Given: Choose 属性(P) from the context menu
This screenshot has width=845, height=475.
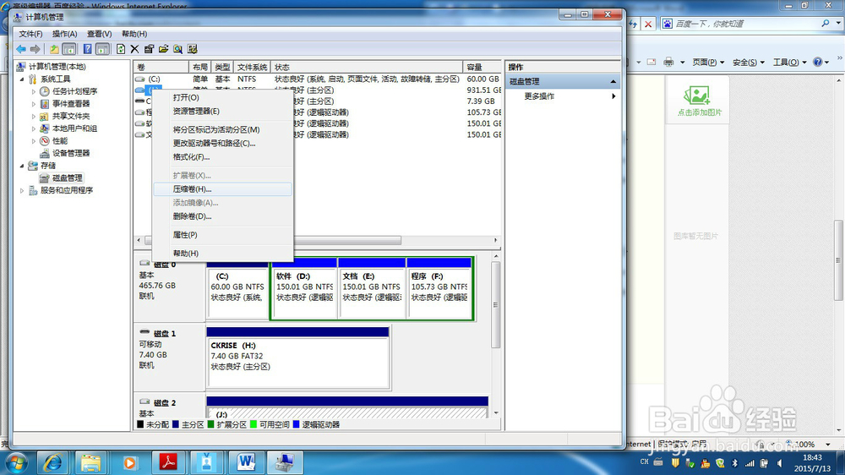Looking at the screenshot, I should [222, 235].
